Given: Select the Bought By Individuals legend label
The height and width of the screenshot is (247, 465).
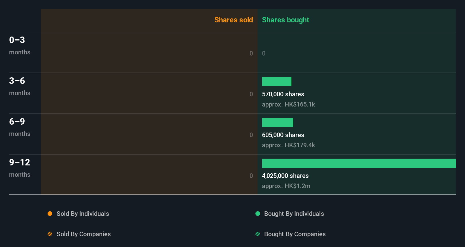Looking at the screenshot, I should (294, 214).
